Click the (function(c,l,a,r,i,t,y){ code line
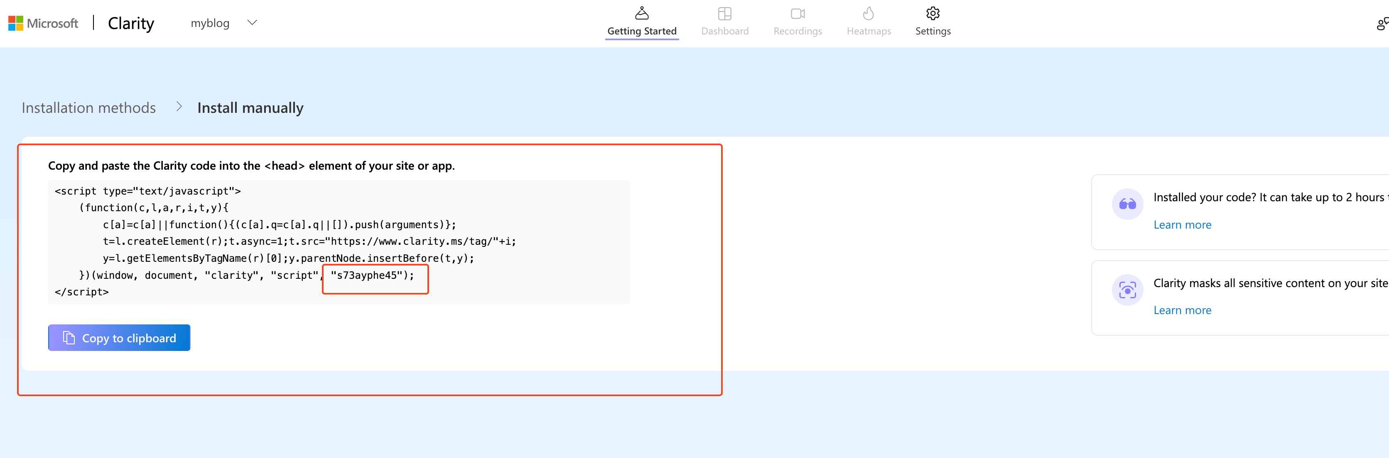Screen dimensions: 1389x458 click(154, 207)
